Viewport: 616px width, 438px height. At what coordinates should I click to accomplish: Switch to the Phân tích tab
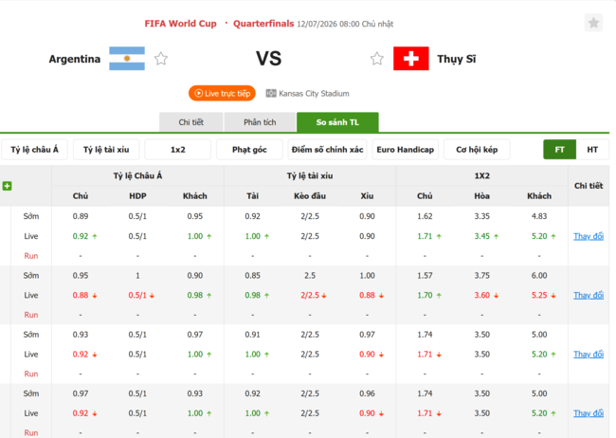(x=260, y=122)
